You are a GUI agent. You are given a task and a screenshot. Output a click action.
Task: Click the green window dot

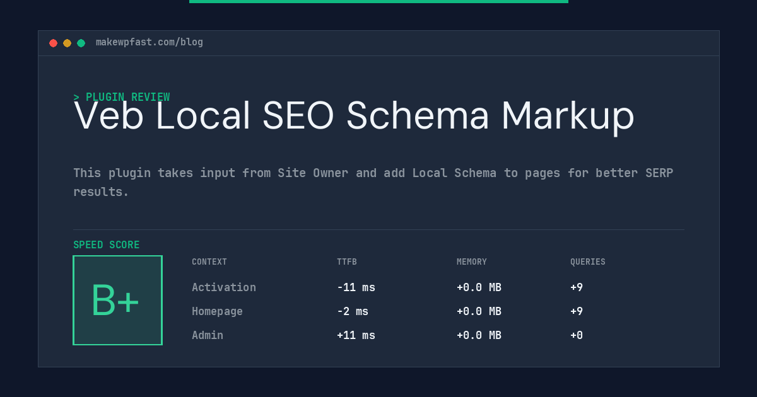tap(81, 43)
